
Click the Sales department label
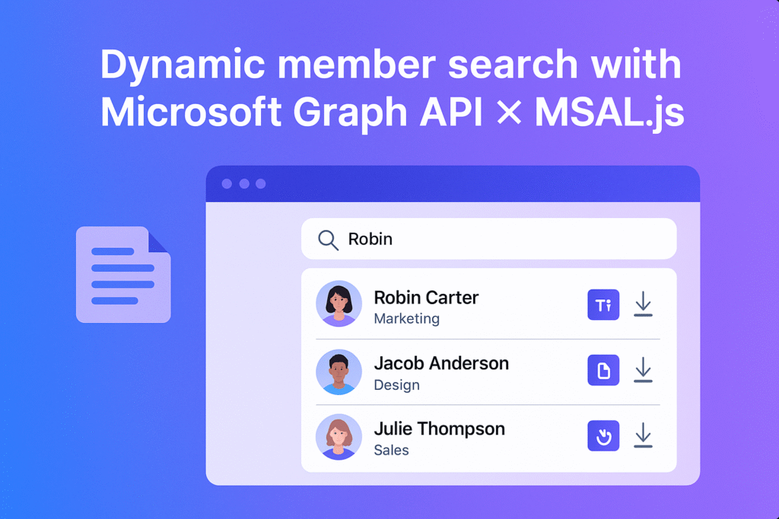(391, 450)
